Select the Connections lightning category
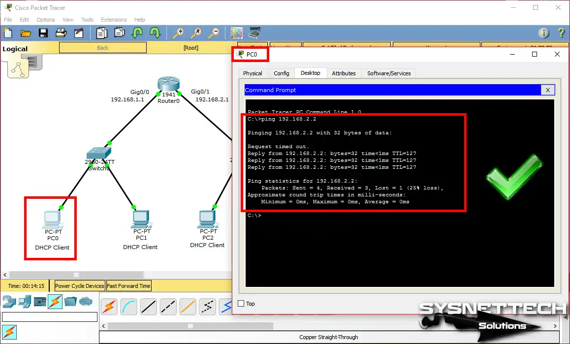This screenshot has width=570, height=344. pyautogui.click(x=55, y=302)
